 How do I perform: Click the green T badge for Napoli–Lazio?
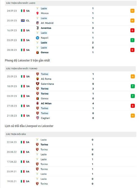(x=132, y=40)
